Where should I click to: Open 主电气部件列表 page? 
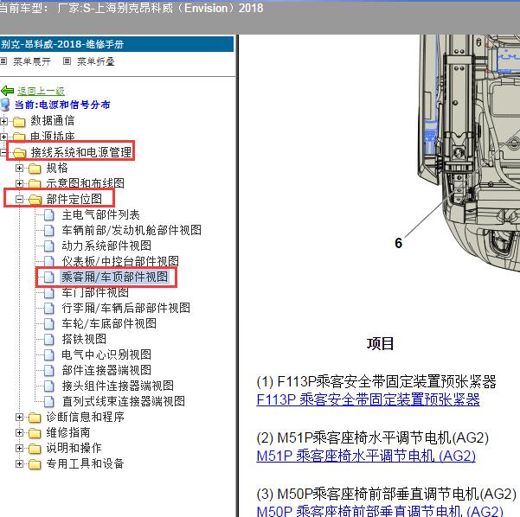pyautogui.click(x=101, y=214)
